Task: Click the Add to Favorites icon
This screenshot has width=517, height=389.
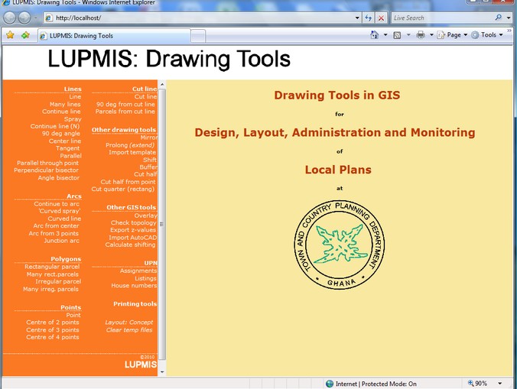Action: pos(25,35)
